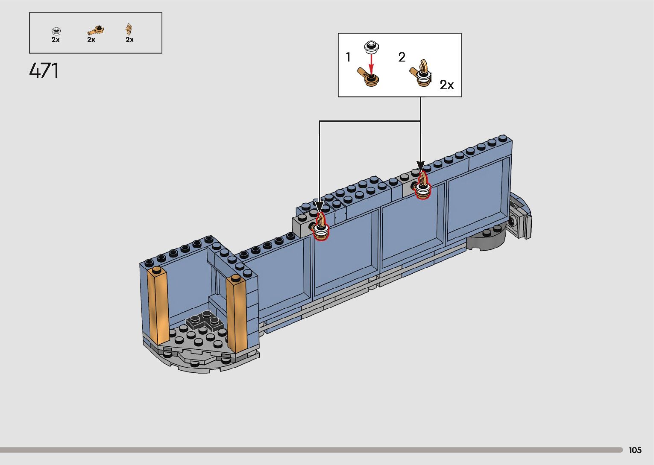Click the red arrow in the sub-assembly callout
654x465 pixels.
pyautogui.click(x=371, y=63)
